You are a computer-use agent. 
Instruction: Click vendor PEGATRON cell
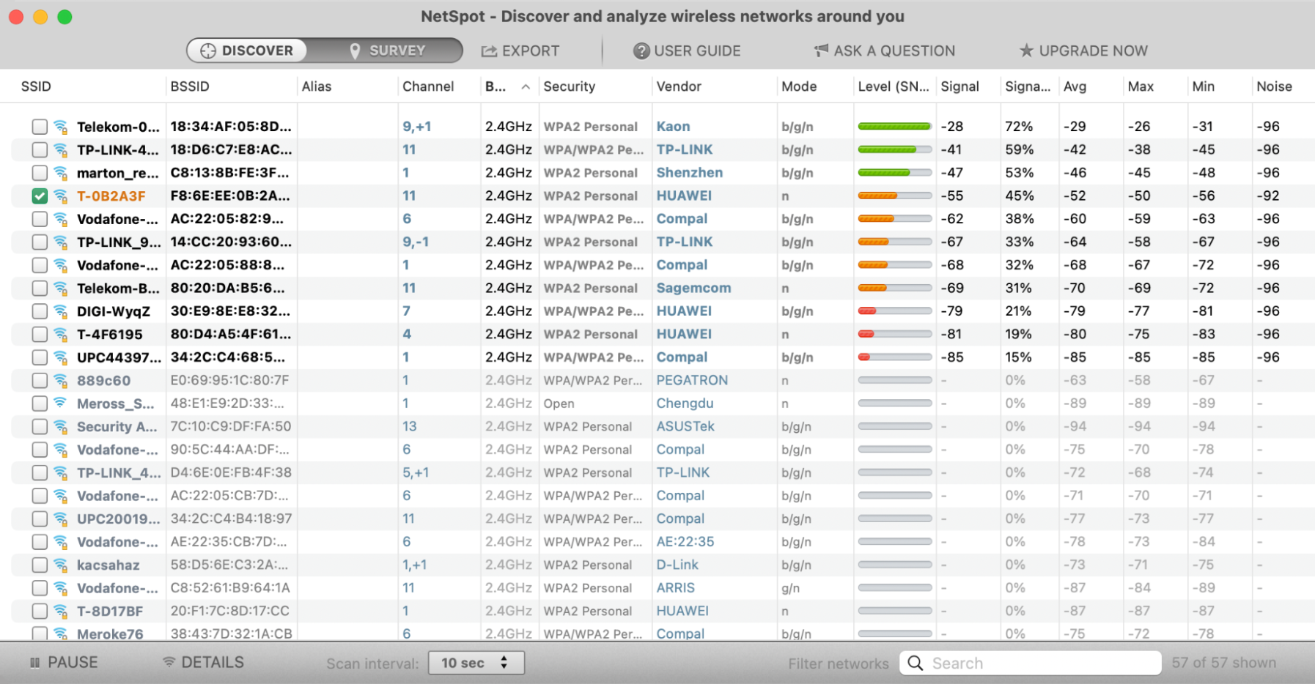(x=692, y=381)
